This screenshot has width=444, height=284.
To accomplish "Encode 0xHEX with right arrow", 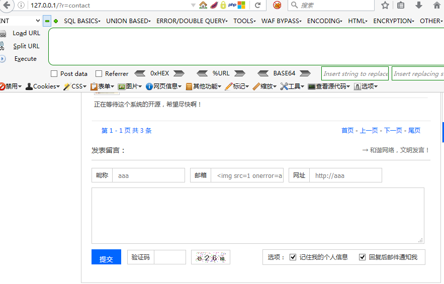I will [x=179, y=73].
